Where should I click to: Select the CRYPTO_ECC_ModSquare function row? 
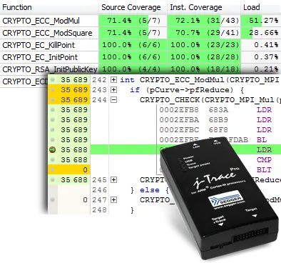pos(140,33)
